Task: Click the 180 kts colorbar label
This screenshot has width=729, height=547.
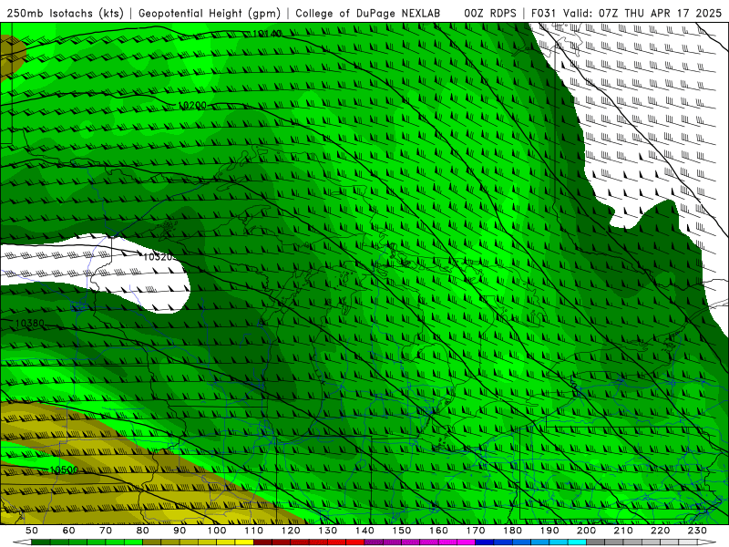Action: (x=513, y=531)
